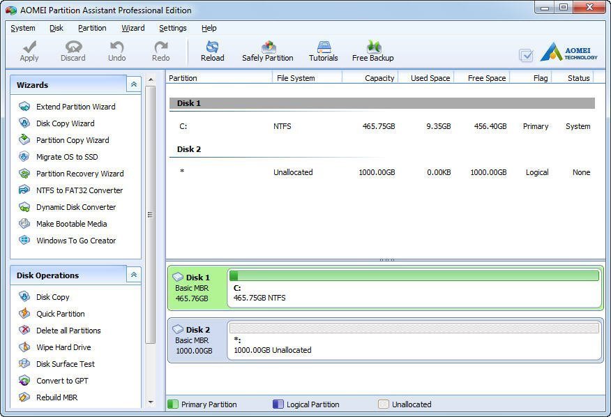Viewport: 611px width, 417px height.
Task: Click the Partition Copy Wizard icon
Action: click(24, 140)
